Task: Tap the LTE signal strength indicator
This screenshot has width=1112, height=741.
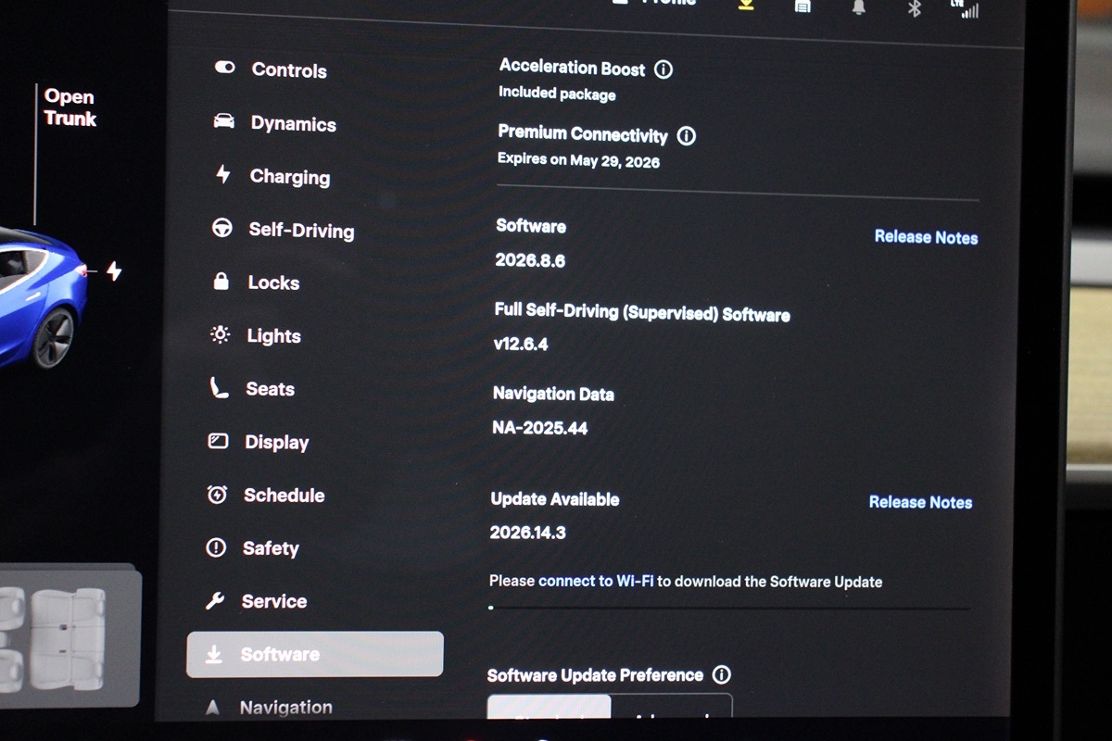Action: pyautogui.click(x=965, y=8)
